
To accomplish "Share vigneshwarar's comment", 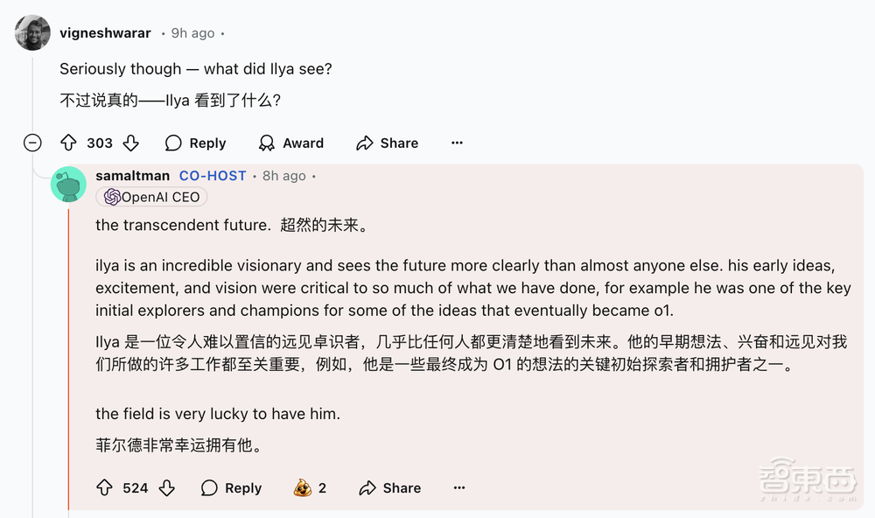I will 387,143.
